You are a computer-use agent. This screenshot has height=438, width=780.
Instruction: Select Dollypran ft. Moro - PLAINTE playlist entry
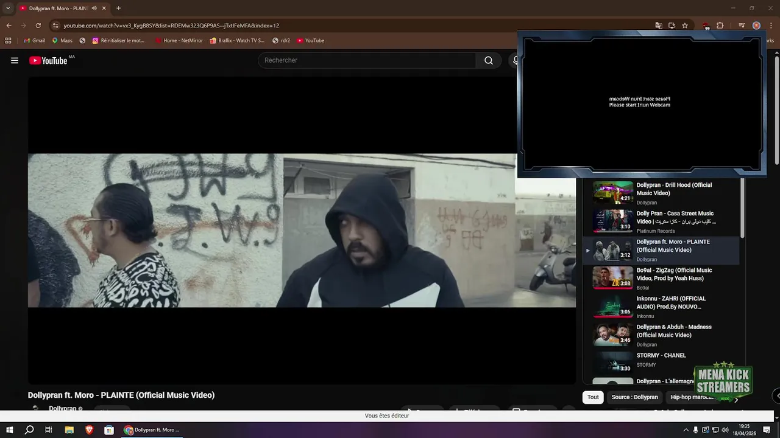point(661,250)
